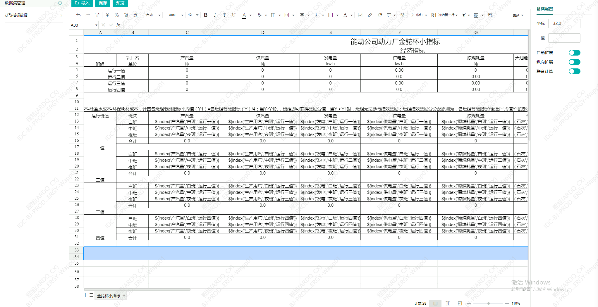
Task: Toggle bold formatting
Action: click(206, 15)
